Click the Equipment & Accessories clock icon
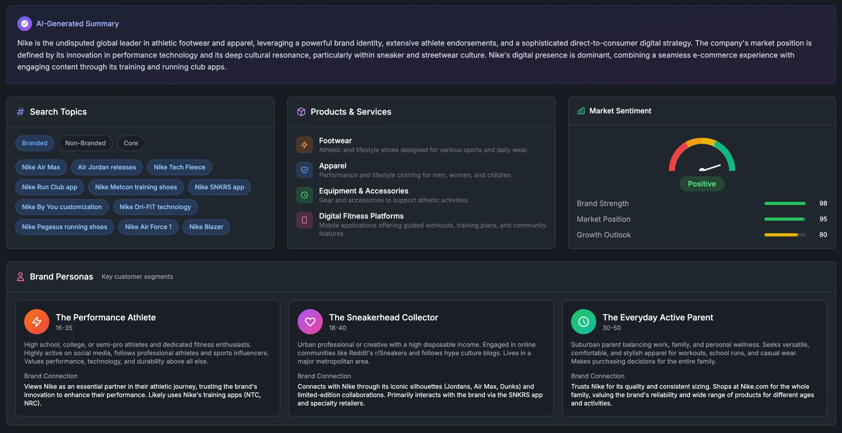 [304, 195]
